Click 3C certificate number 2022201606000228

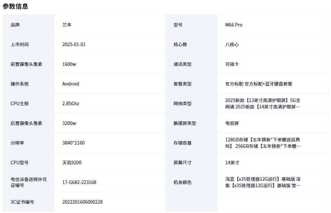click(82, 202)
